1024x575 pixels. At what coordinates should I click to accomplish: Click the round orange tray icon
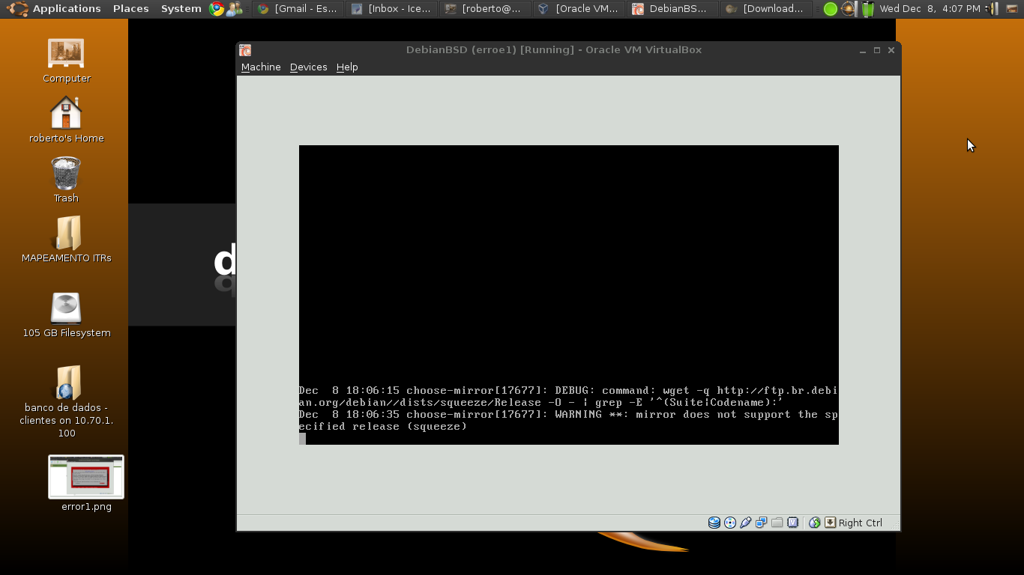coord(849,9)
